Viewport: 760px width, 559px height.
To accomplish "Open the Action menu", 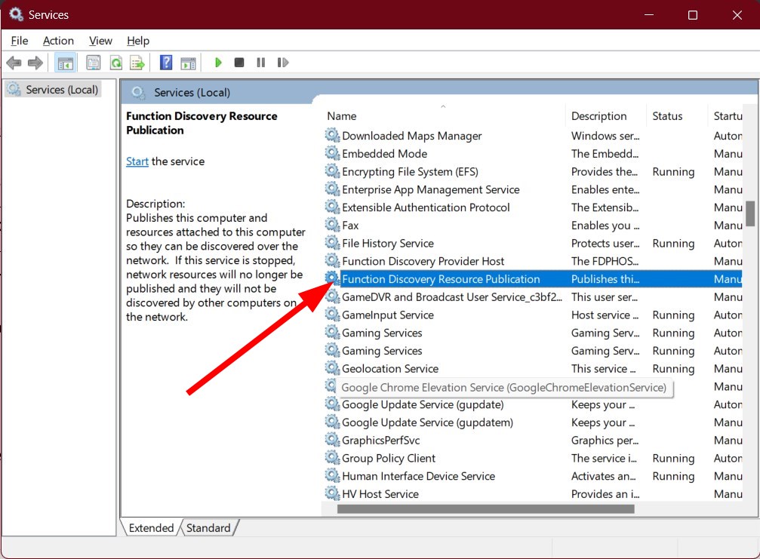I will tap(58, 41).
